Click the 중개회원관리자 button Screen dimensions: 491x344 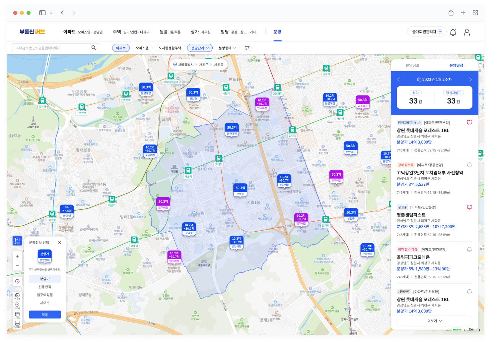(x=427, y=32)
